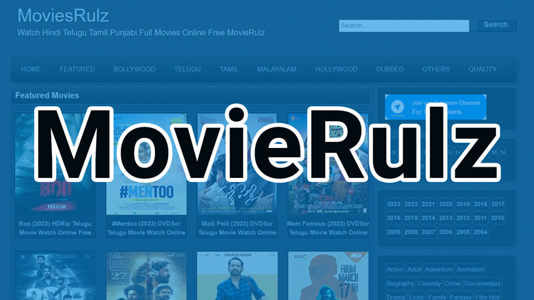Image resolution: width=534 pixels, height=300 pixels.
Task: Click the MoviesRulz site title
Action: point(63,15)
